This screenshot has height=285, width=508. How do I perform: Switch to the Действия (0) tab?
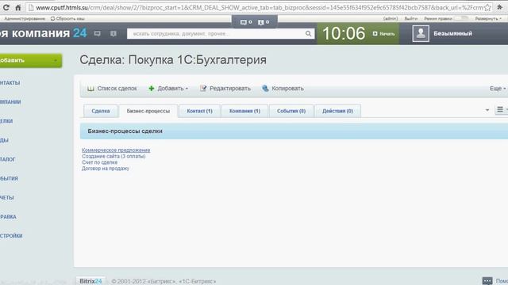tap(337, 111)
